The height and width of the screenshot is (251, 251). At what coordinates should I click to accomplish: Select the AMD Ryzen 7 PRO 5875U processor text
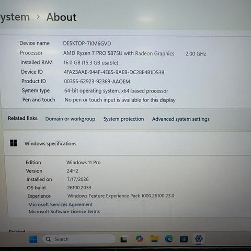(119, 53)
